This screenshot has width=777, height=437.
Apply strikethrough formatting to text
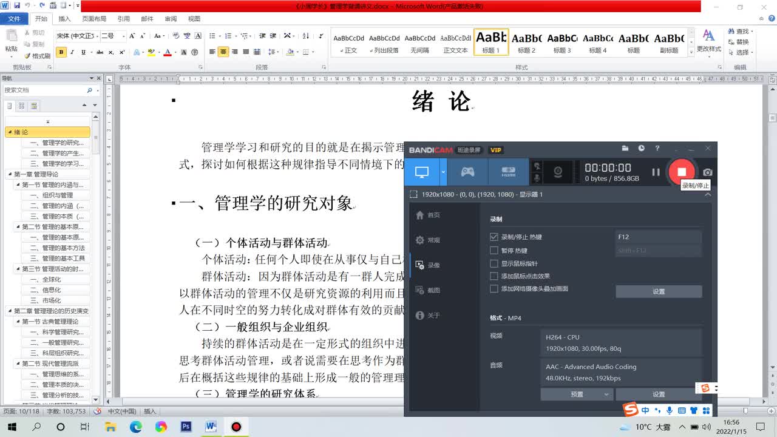(100, 52)
